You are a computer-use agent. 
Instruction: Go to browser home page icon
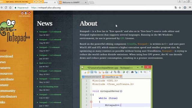coord(10,7)
